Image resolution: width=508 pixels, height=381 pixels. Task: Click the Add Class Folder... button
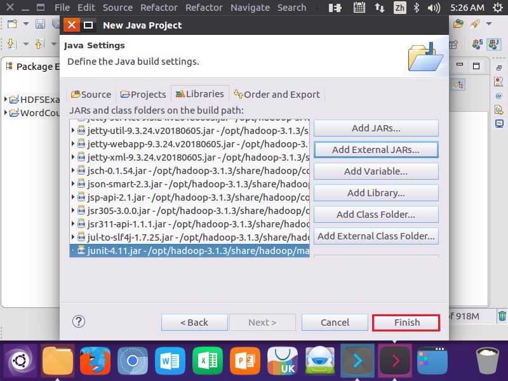(x=376, y=215)
